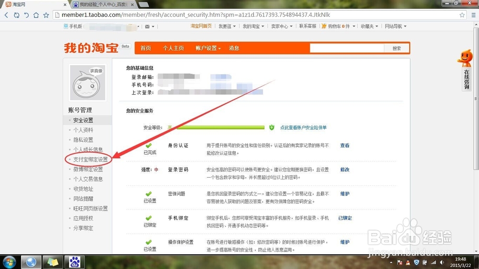
Task: Click the favorites star beside the home icon
Action: (46, 15)
